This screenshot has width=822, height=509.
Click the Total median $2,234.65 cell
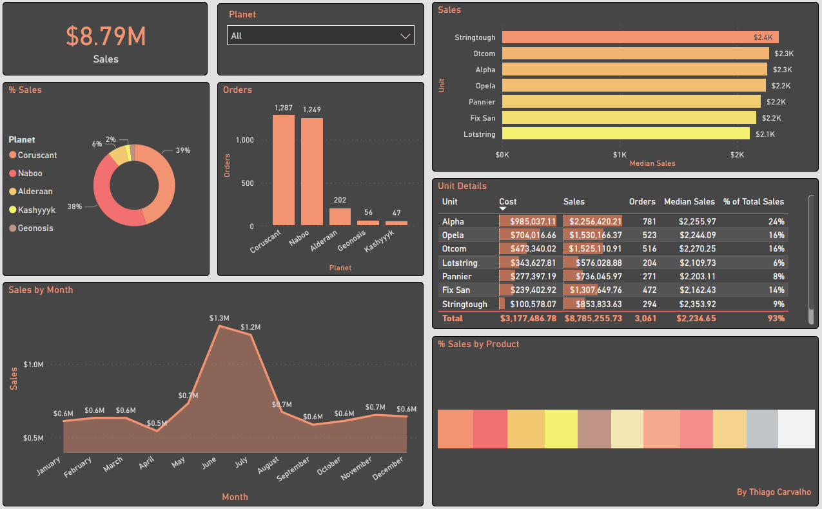(697, 319)
